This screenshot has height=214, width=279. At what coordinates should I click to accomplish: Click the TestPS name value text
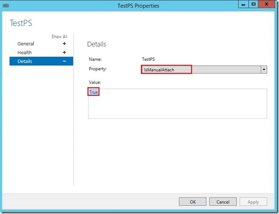pyautogui.click(x=148, y=59)
